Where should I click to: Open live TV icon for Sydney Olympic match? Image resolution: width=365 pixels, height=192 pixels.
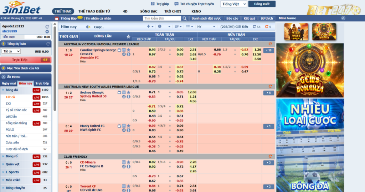tap(119, 92)
